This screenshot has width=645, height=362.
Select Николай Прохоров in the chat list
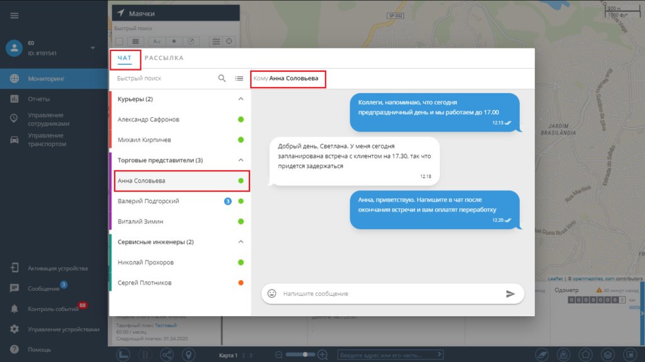tap(180, 263)
